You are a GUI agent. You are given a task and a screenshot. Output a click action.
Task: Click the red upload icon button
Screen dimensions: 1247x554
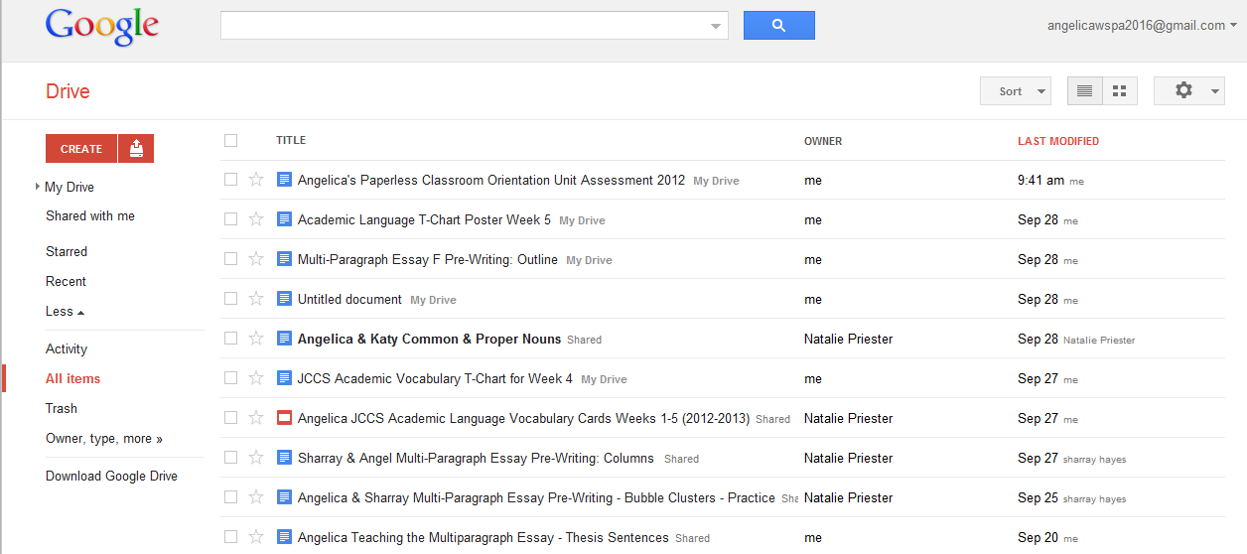(x=136, y=149)
